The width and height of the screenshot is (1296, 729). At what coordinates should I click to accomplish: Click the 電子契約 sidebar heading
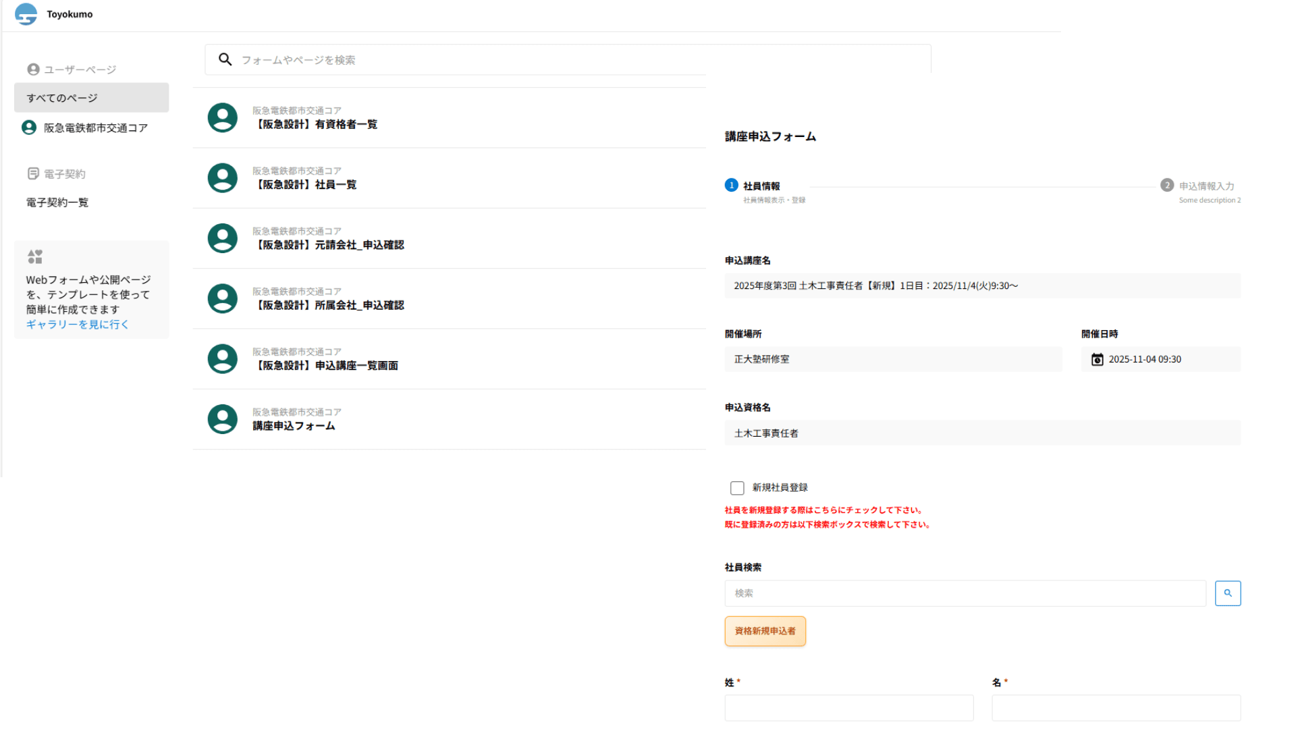65,174
